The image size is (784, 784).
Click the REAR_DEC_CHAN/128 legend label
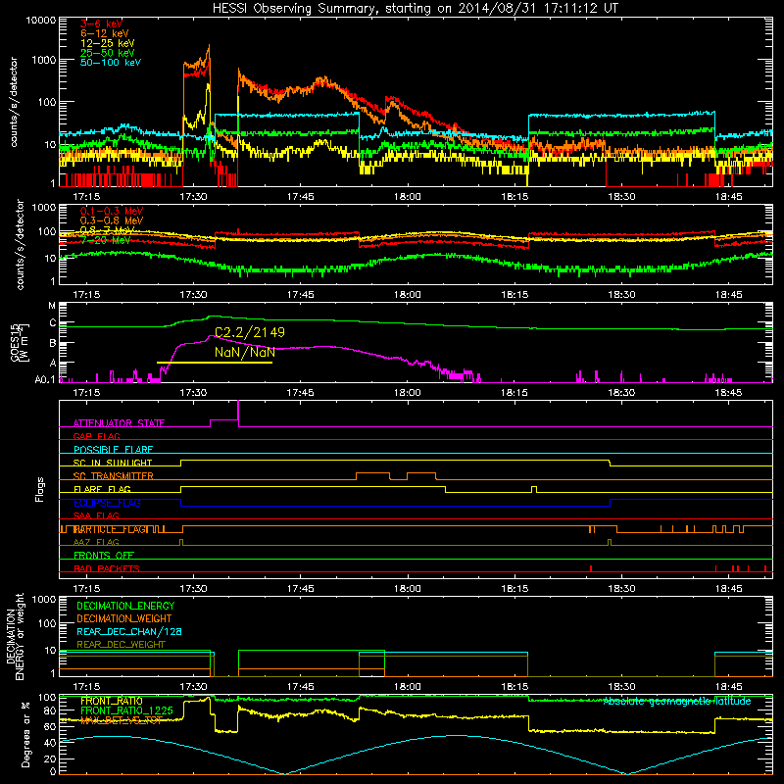129,631
